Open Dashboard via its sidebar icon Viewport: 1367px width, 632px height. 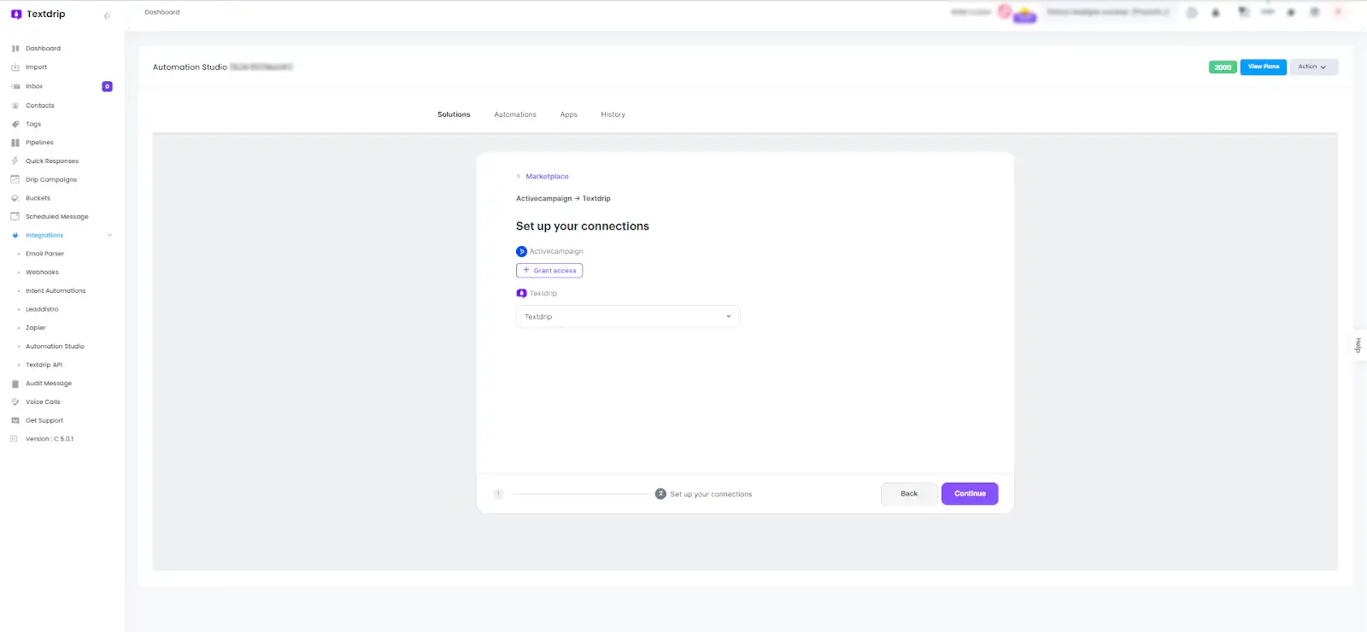coord(15,49)
